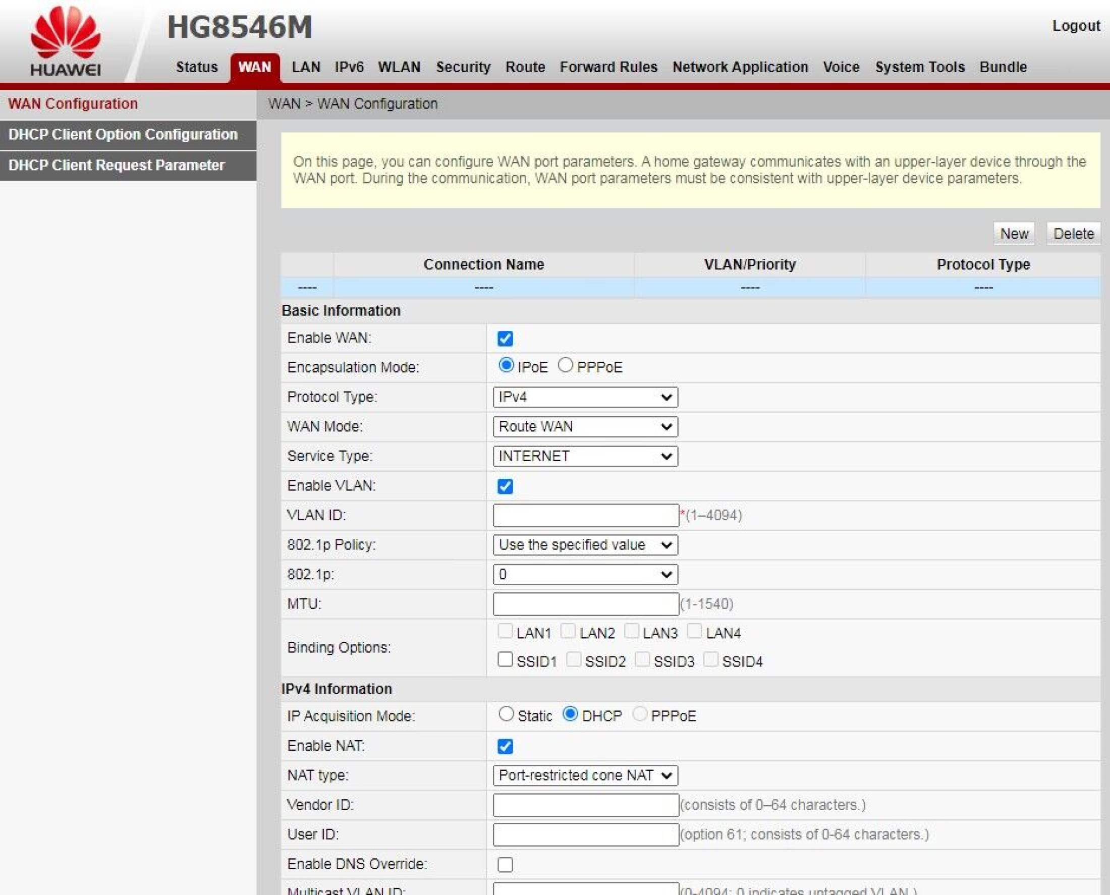The image size is (1110, 895).
Task: Click inside the VLAN ID field
Action: pos(585,515)
